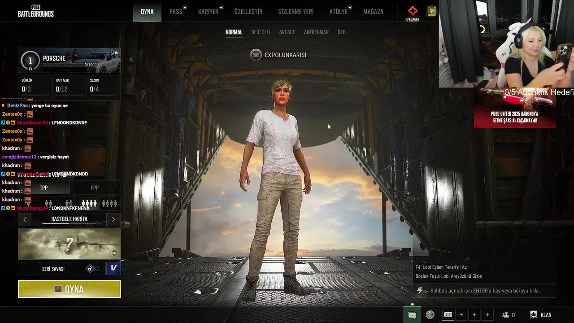The image size is (574, 323).
Task: Switch to ARCADE mode
Action: [287, 32]
